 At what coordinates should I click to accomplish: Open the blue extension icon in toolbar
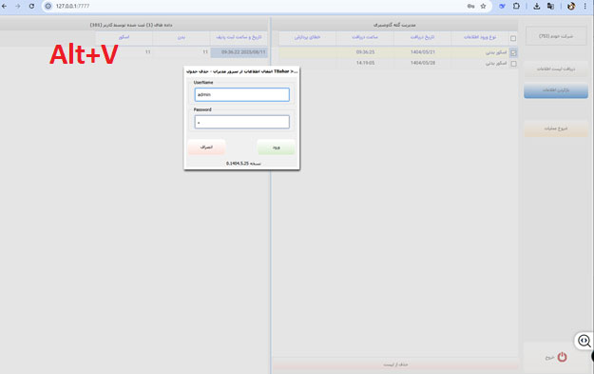pos(503,6)
